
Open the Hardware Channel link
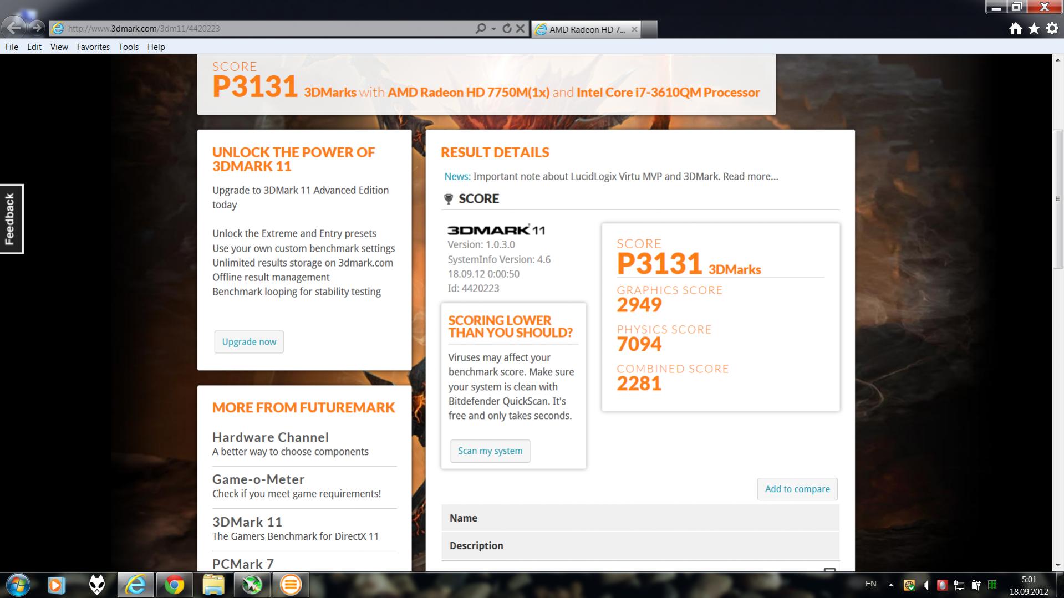coord(271,437)
